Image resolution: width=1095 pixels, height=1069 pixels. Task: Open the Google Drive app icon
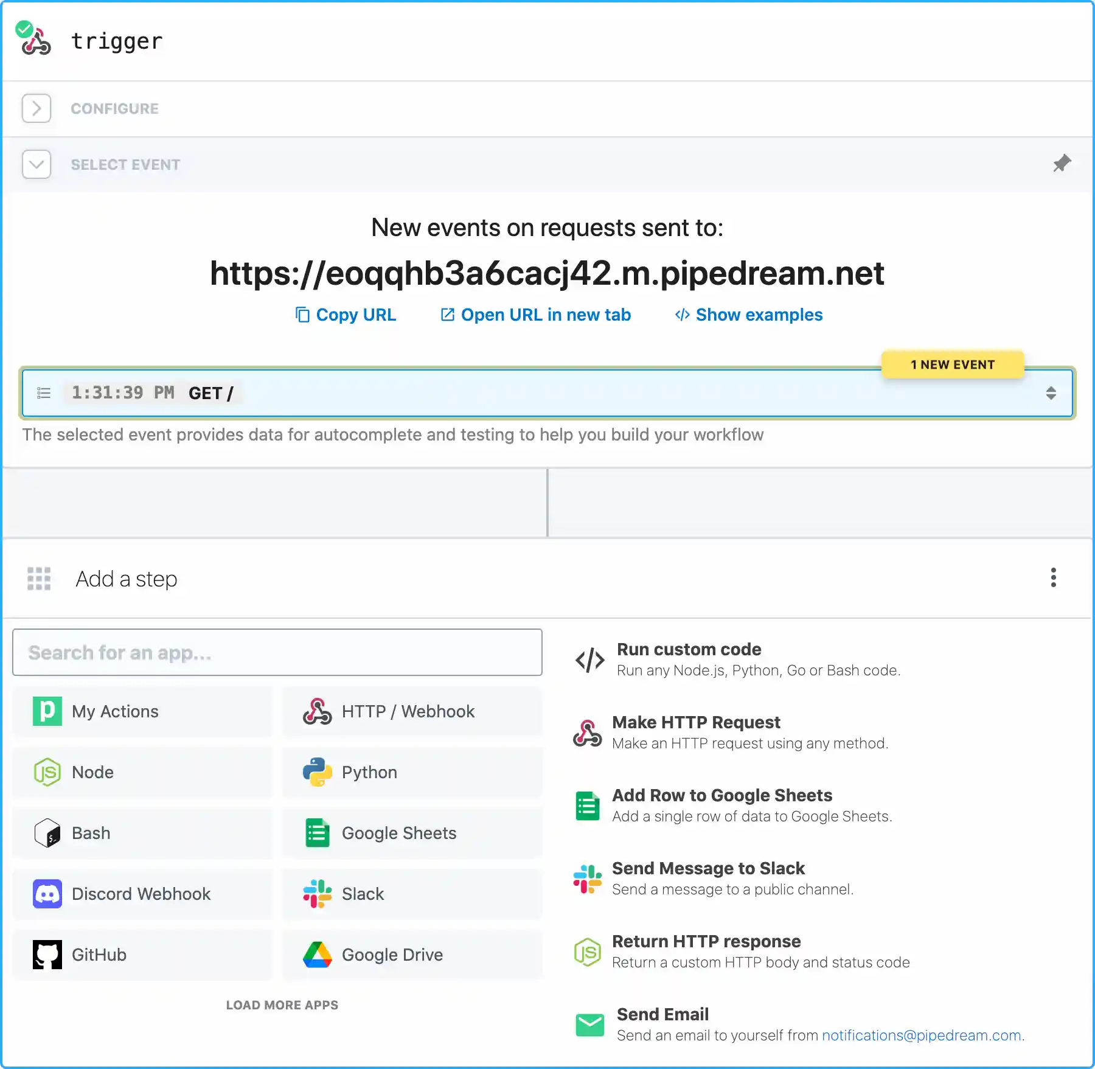click(x=317, y=954)
